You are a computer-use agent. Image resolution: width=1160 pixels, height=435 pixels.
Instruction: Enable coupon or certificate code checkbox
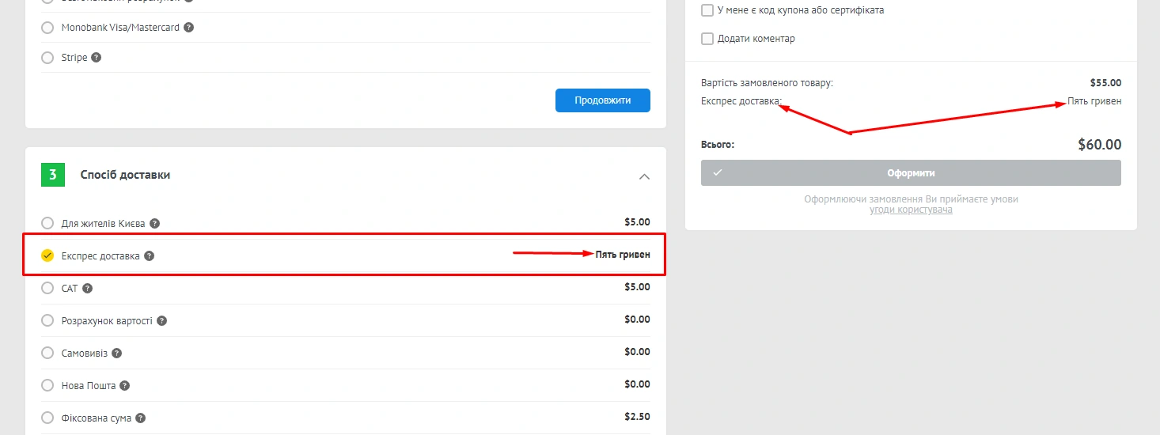[707, 10]
